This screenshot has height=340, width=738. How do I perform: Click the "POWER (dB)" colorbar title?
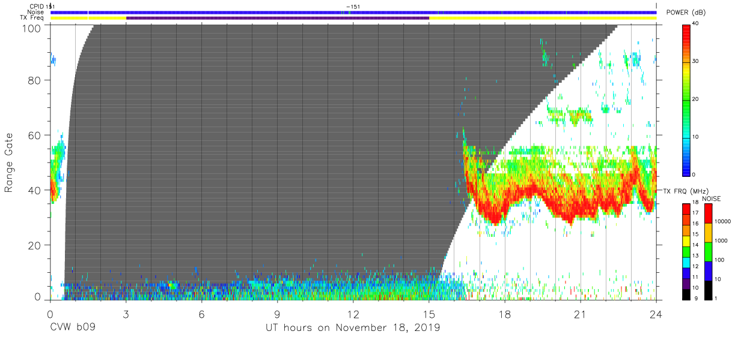[x=686, y=12]
